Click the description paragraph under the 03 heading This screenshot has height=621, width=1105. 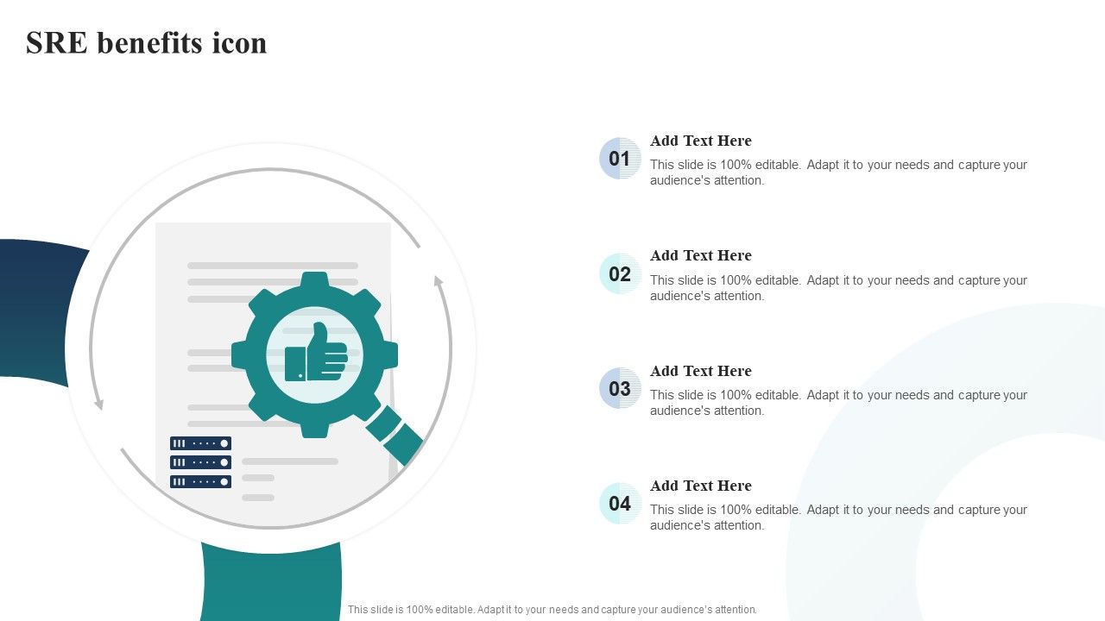pyautogui.click(x=838, y=403)
